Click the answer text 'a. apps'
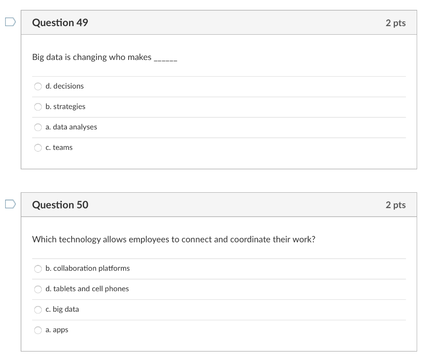Viewport: 439px width, 358px height. pos(56,330)
